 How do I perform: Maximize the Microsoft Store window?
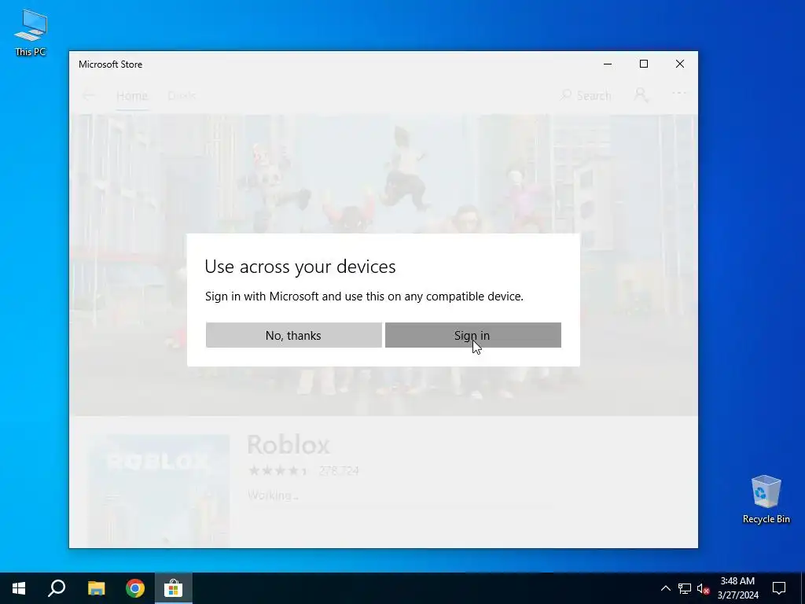(643, 64)
